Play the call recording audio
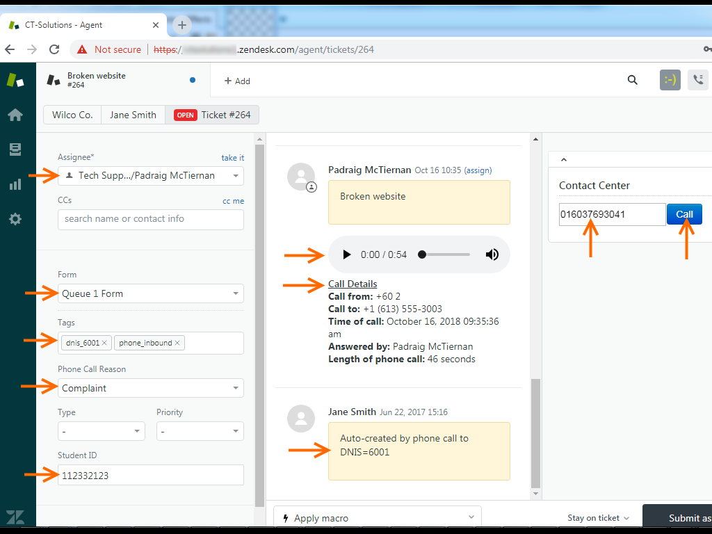712x534 pixels. [x=346, y=254]
